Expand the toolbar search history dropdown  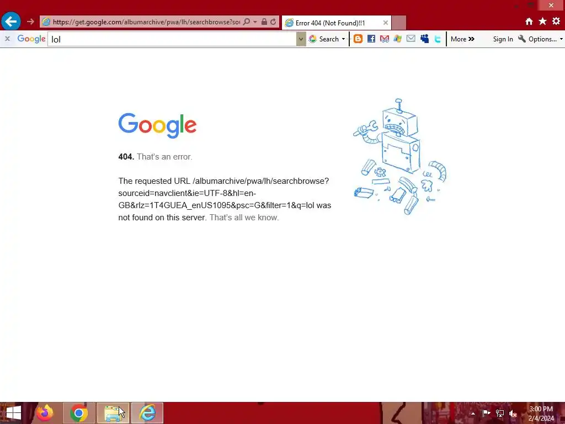tap(301, 39)
